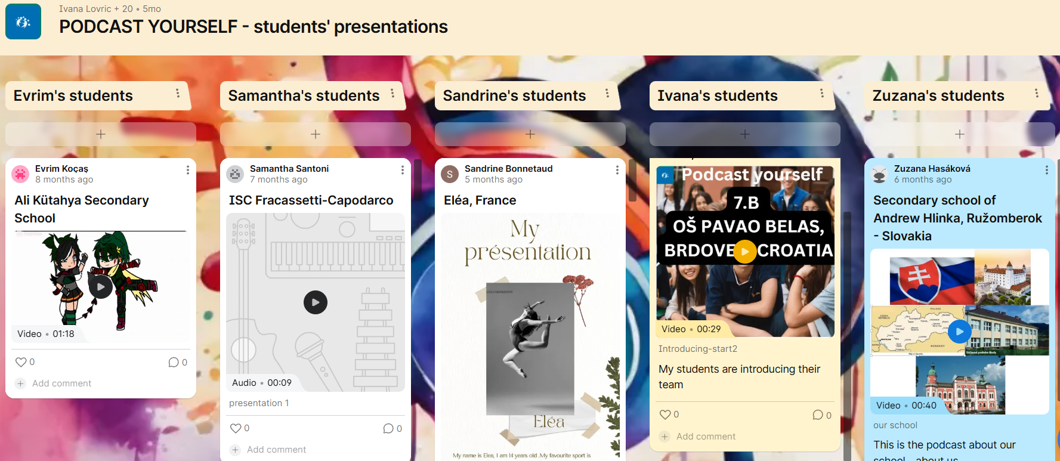Click Add comment on Ivana's post

[705, 437]
